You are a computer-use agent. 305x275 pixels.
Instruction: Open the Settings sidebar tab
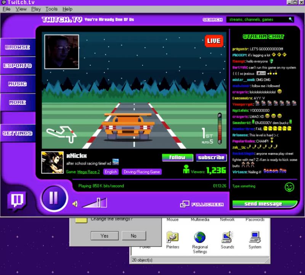[18, 133]
